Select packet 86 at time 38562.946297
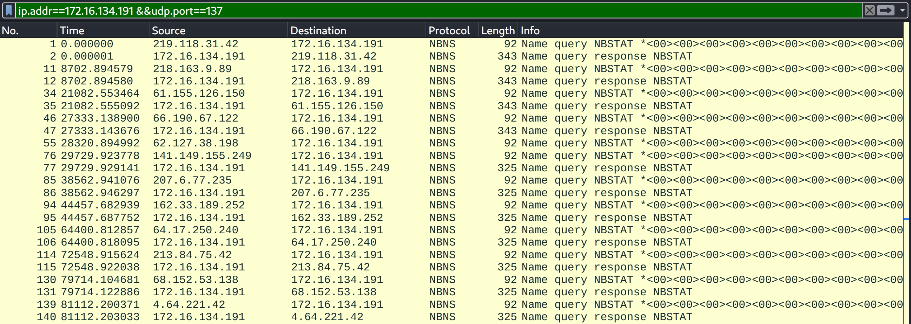911x324 pixels. [451, 193]
